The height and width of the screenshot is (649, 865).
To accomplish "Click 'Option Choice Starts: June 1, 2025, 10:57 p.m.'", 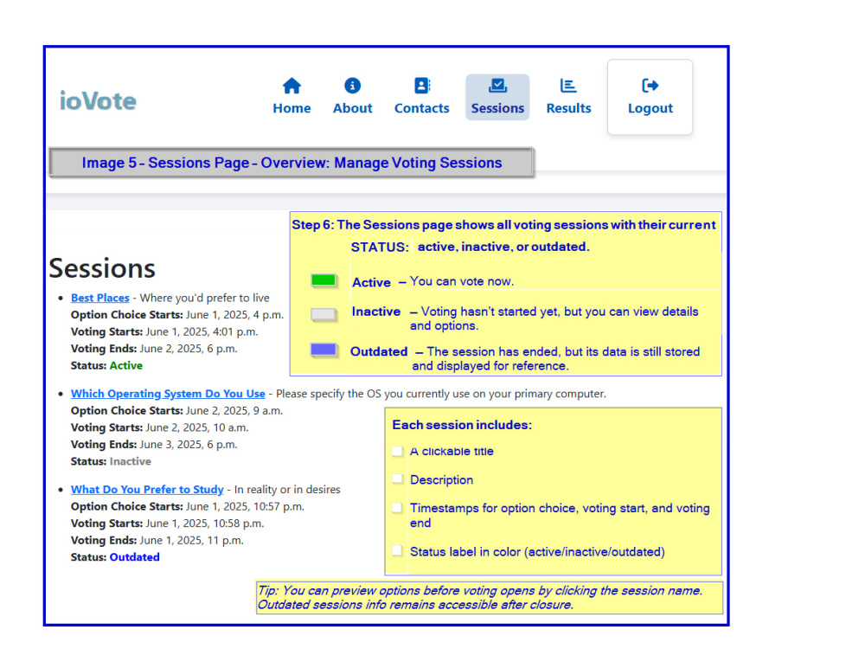I will pos(188,506).
